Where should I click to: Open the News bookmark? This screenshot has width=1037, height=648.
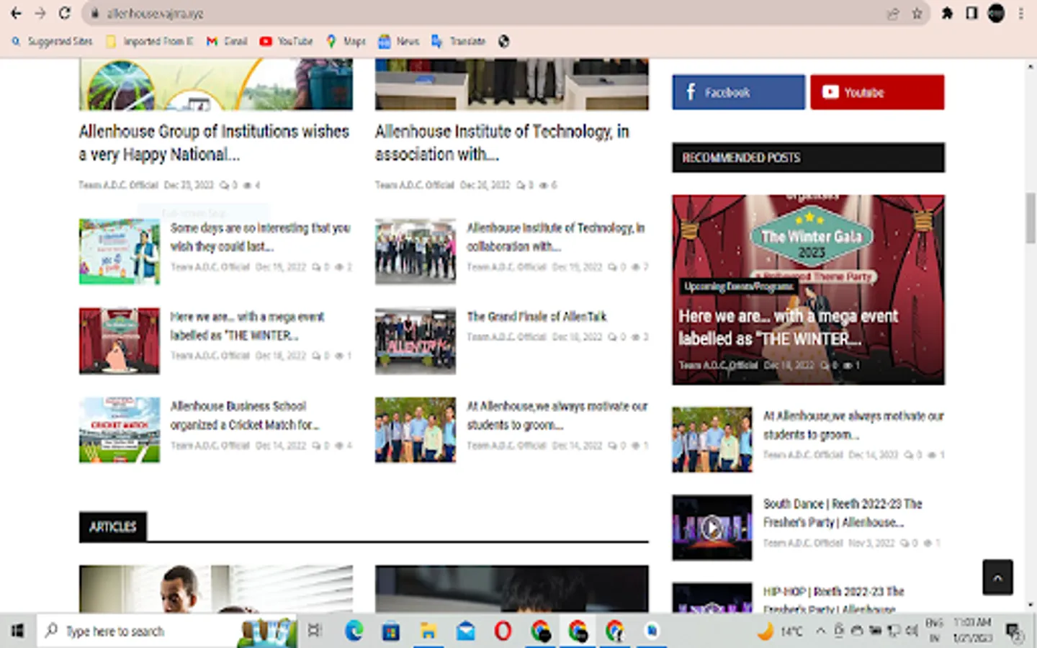point(399,41)
